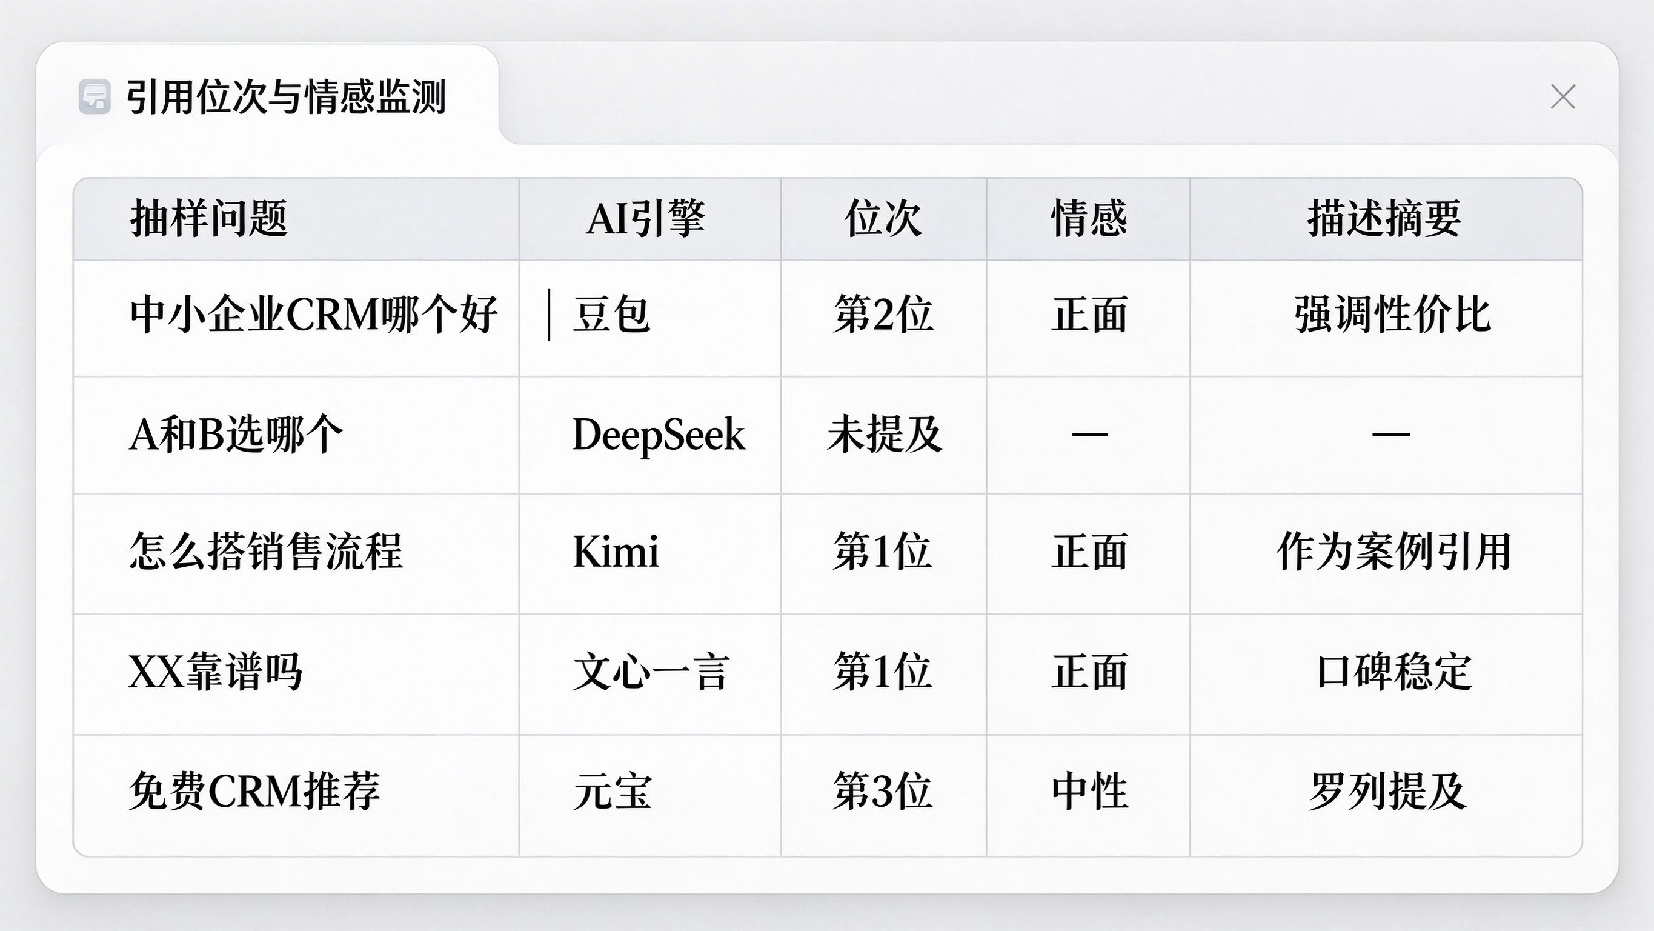Image resolution: width=1654 pixels, height=931 pixels.
Task: Click the 罗列提及 summary cell
Action: point(1386,795)
